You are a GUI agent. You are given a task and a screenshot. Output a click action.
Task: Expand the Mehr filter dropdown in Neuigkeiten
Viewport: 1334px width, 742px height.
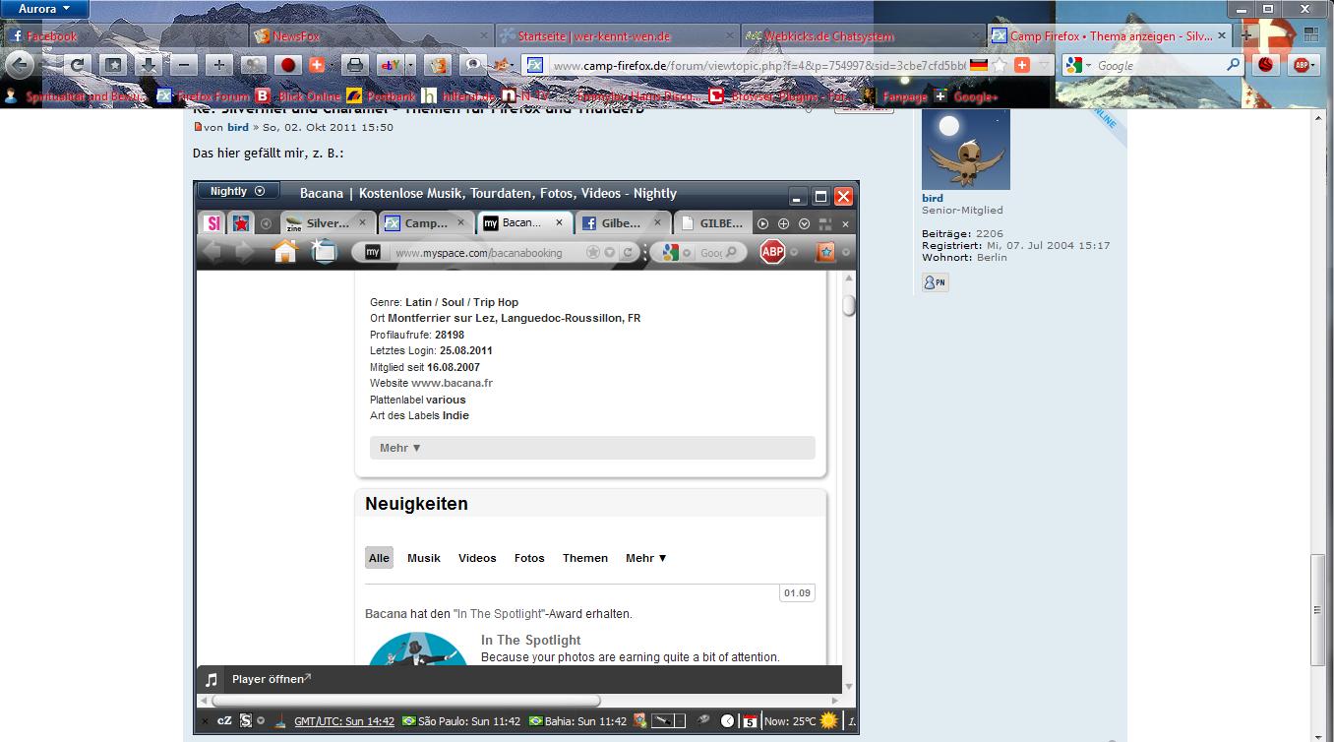tap(646, 558)
